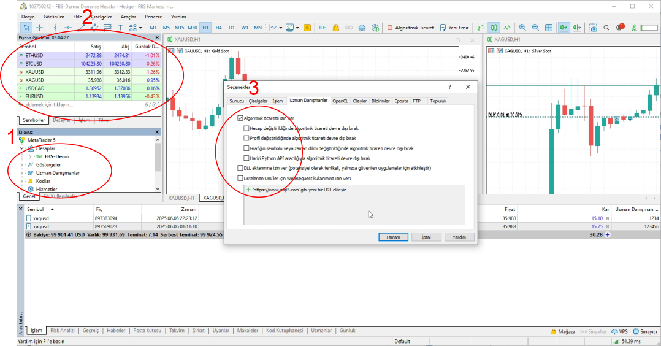
Task: Click the Yeni Emir button
Action: point(454,28)
